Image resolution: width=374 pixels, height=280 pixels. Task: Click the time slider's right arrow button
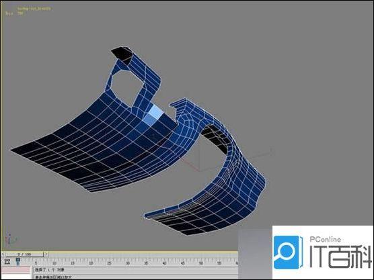46,254
